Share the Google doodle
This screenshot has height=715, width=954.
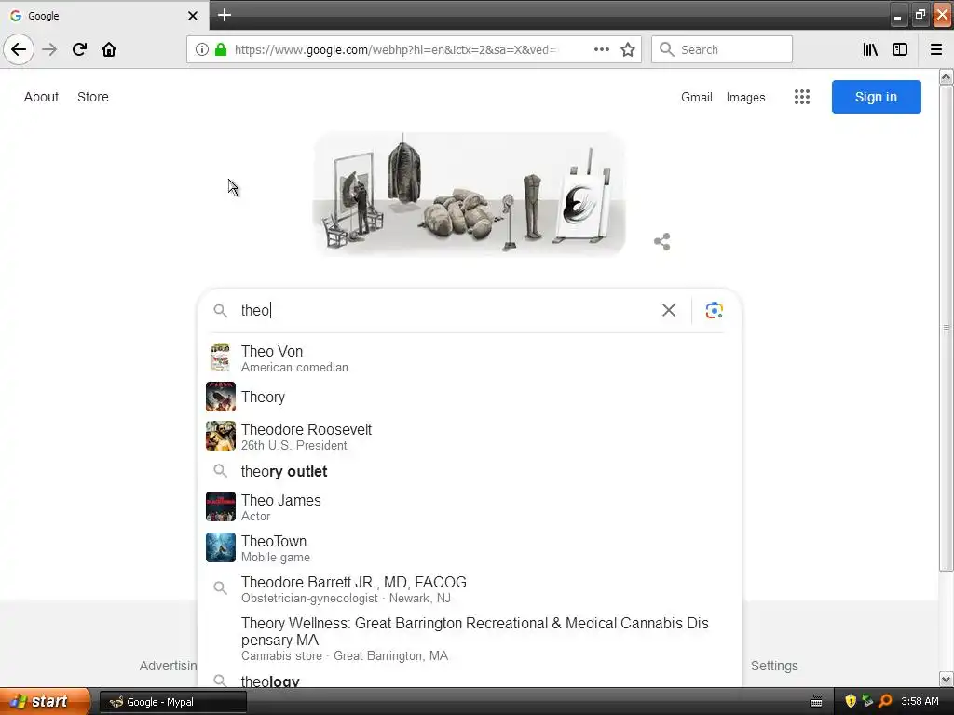662,241
